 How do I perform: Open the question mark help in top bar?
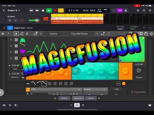pos(144,11)
